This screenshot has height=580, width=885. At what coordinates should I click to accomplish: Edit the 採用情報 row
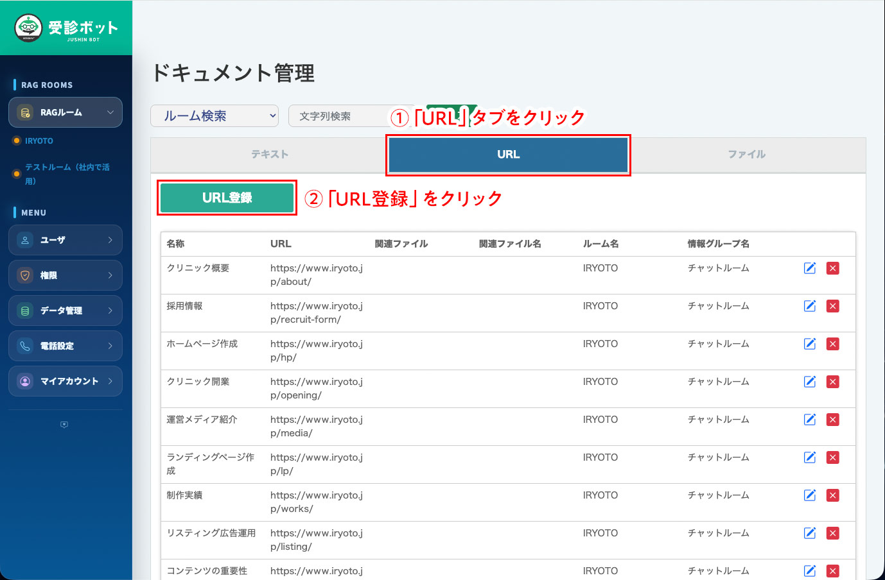(810, 306)
